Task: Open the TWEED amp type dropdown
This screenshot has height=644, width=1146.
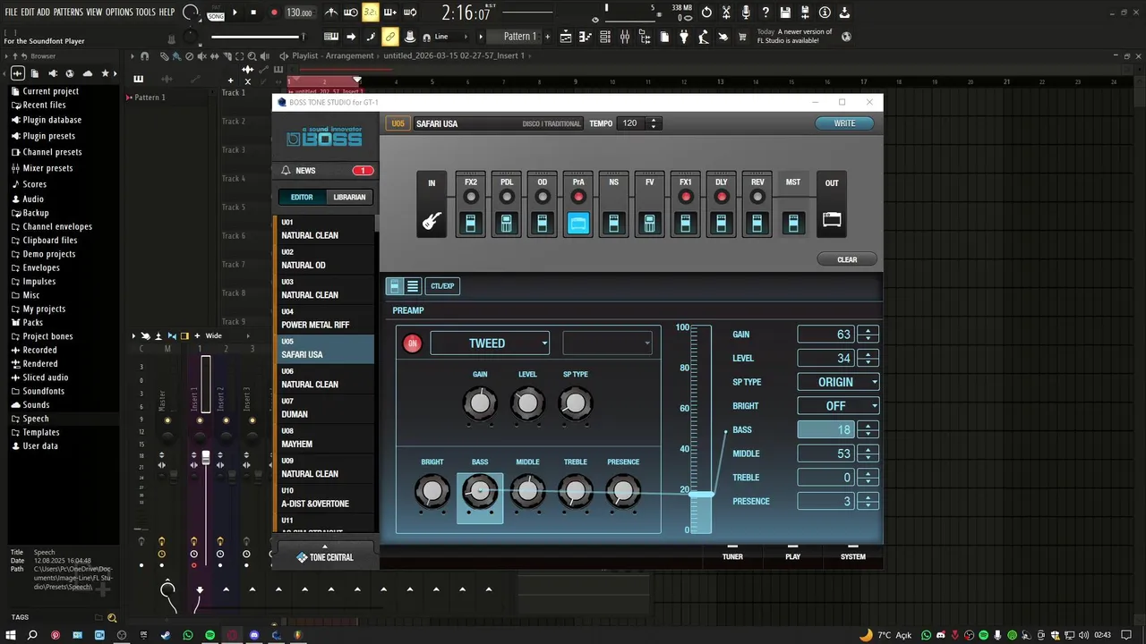Action: tap(490, 343)
